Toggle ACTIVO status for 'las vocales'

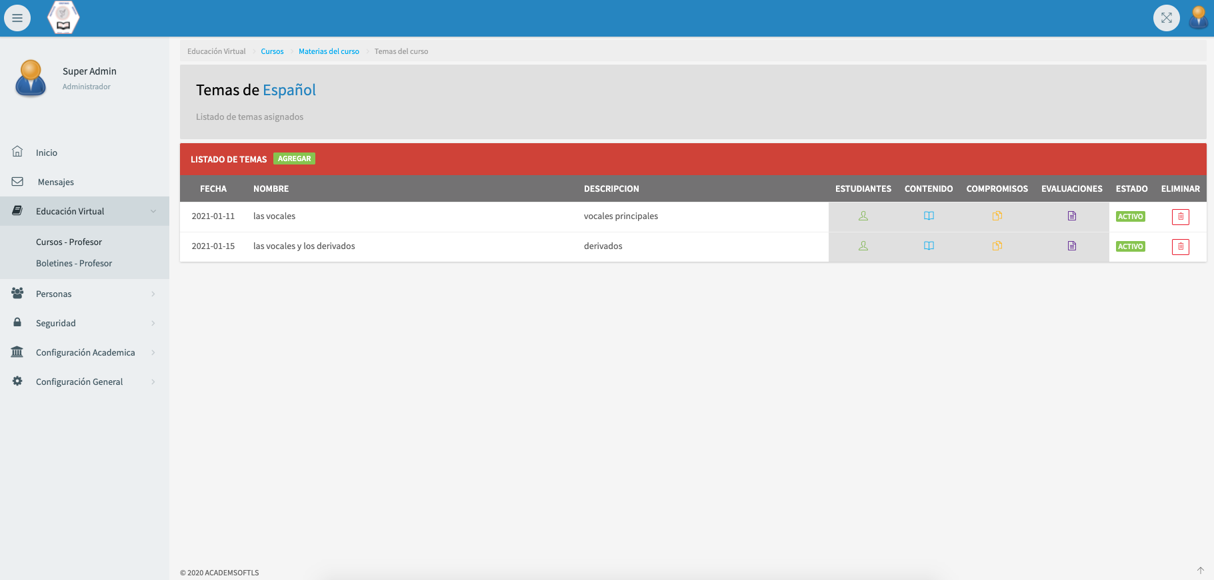click(x=1130, y=217)
